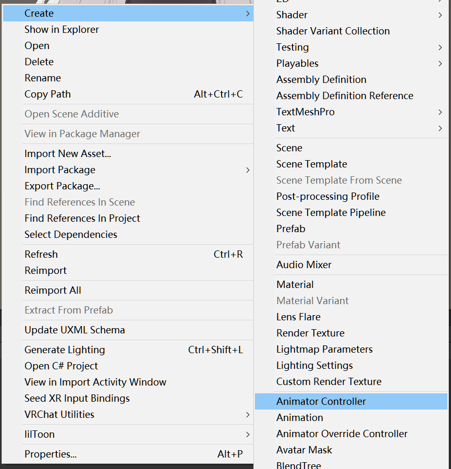The height and width of the screenshot is (469, 451).
Task: Create a new Material asset
Action: [295, 284]
